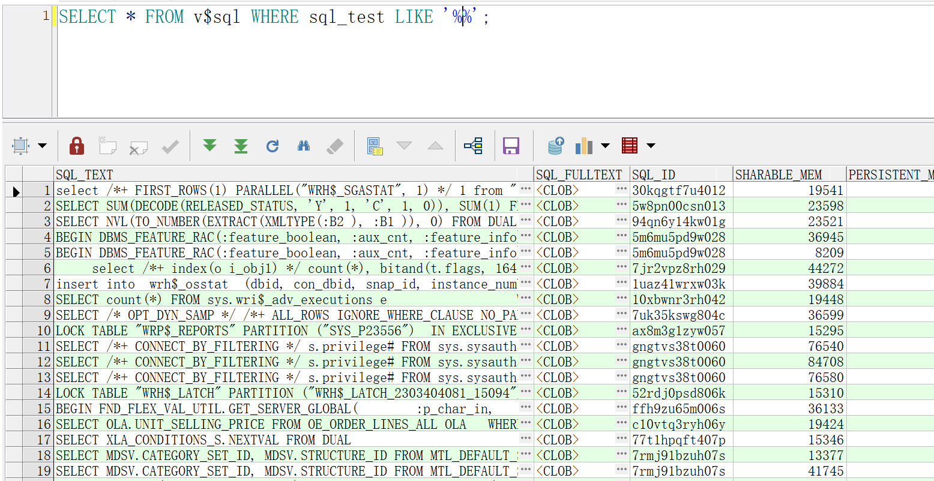Save results with purple floppy disk icon
The image size is (934, 481).
pos(511,146)
